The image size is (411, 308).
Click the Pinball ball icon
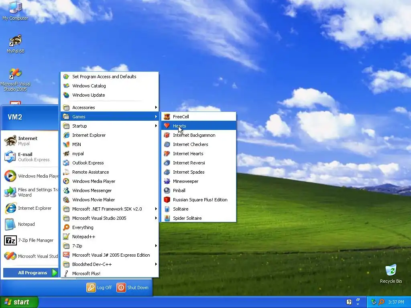pyautogui.click(x=167, y=190)
